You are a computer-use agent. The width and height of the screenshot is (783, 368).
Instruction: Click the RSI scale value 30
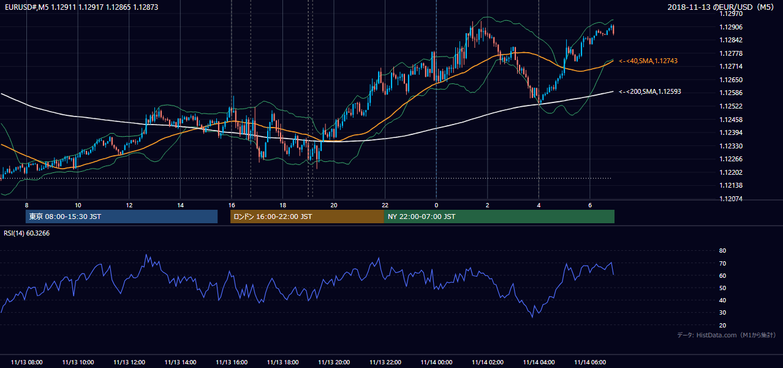pyautogui.click(x=722, y=313)
